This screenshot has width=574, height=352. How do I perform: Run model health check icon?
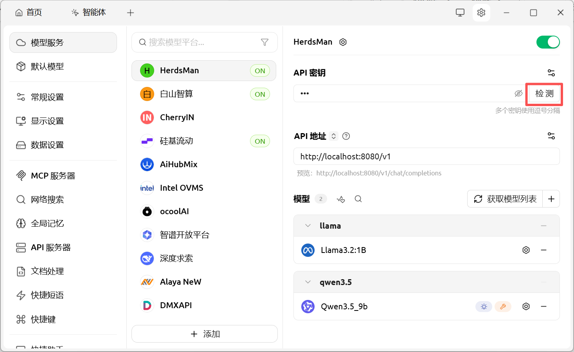tap(341, 199)
